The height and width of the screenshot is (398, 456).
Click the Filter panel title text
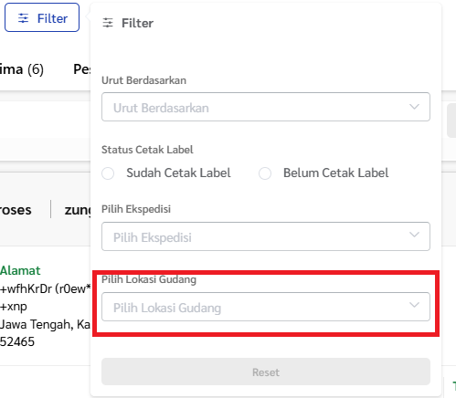point(137,23)
